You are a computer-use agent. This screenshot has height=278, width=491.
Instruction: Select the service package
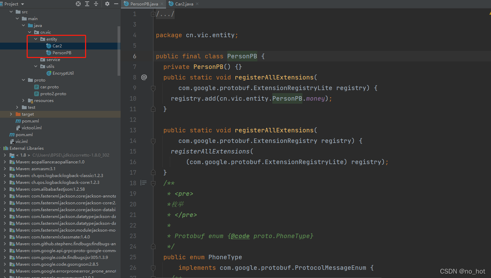coord(53,60)
